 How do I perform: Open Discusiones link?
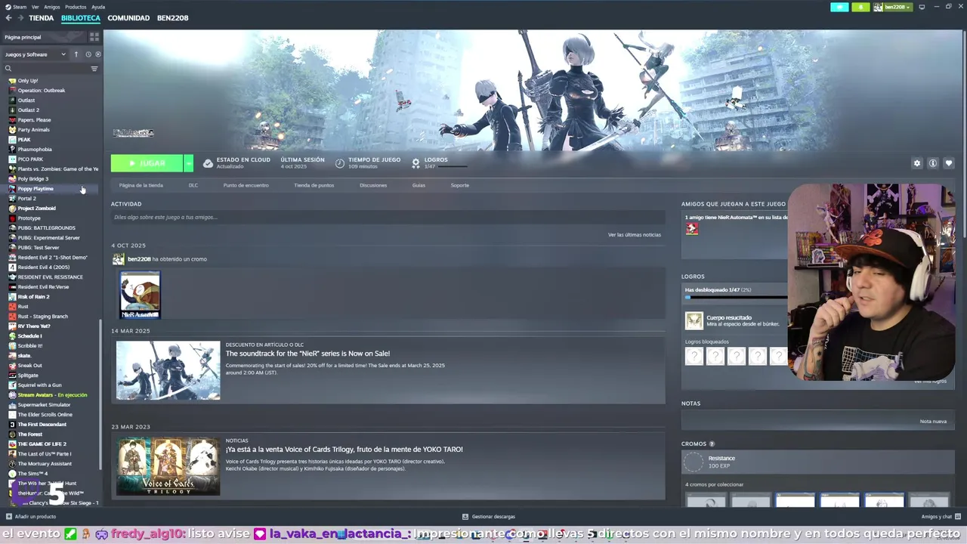click(373, 185)
